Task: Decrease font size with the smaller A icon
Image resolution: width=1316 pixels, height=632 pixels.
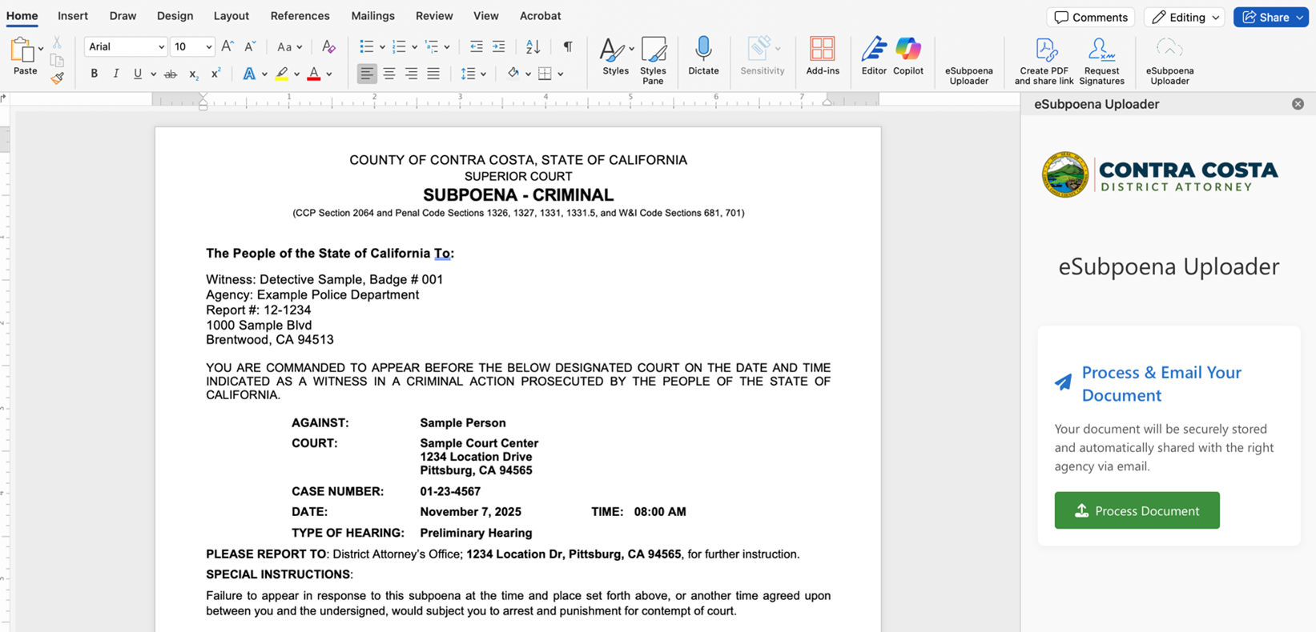Action: click(250, 47)
